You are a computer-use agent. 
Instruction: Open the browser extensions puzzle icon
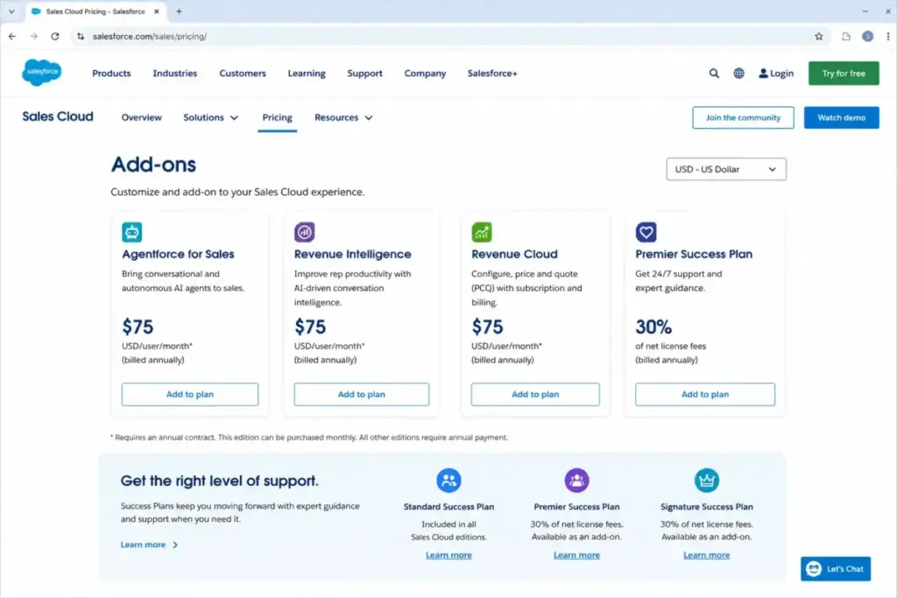(x=846, y=36)
